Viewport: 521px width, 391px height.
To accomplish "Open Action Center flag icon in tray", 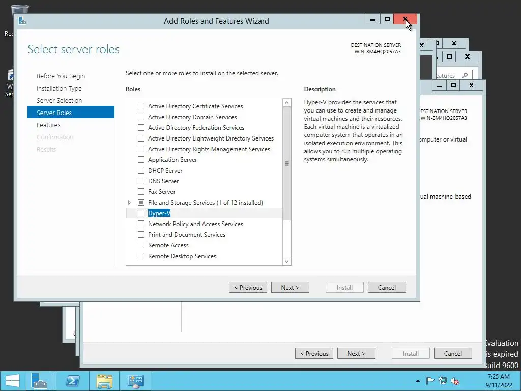I will pos(430,381).
